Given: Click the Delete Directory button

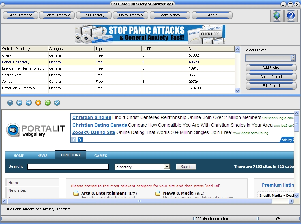Looking at the screenshot, I should point(57,15).
